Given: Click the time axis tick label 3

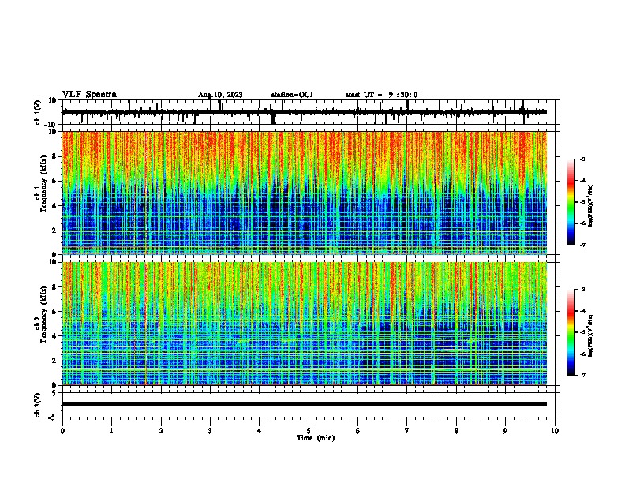Looking at the screenshot, I should point(210,431).
